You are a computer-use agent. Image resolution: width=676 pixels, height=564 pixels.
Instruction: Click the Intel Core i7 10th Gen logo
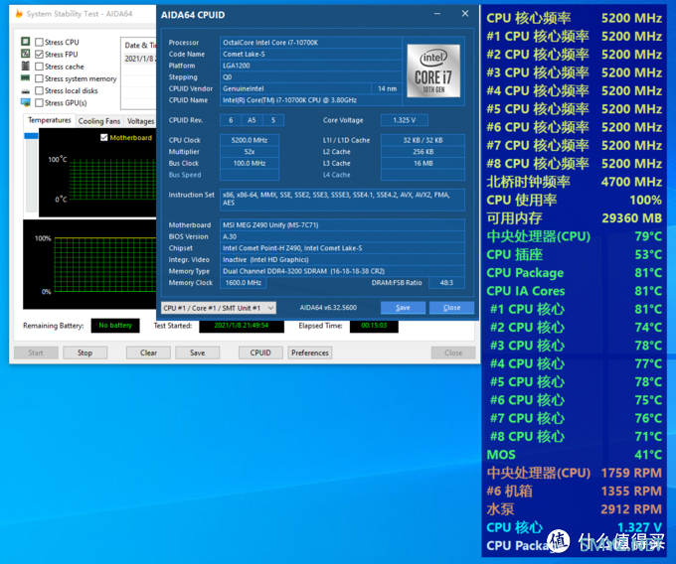point(433,70)
